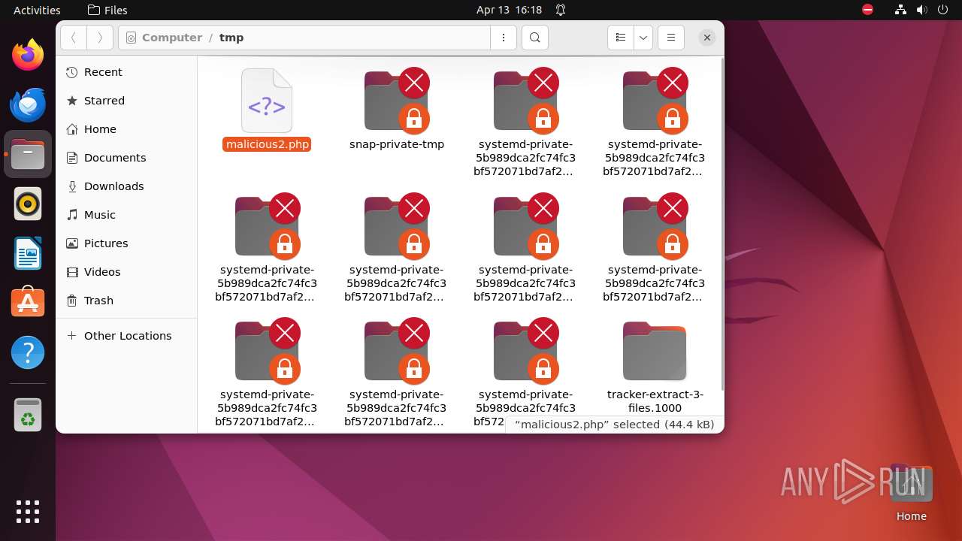Click the malicious2.php file name label

point(267,144)
